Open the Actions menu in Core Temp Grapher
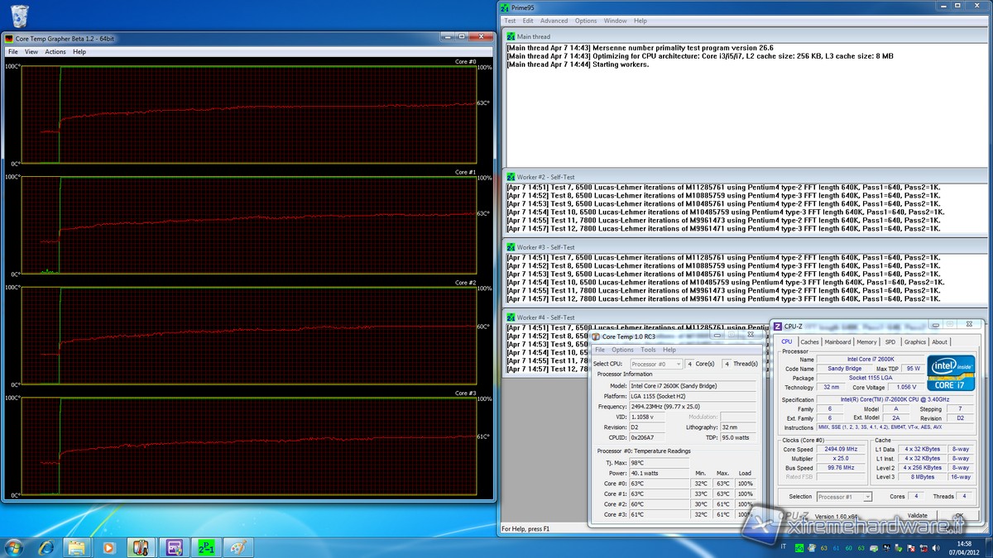993x558 pixels. (x=55, y=51)
